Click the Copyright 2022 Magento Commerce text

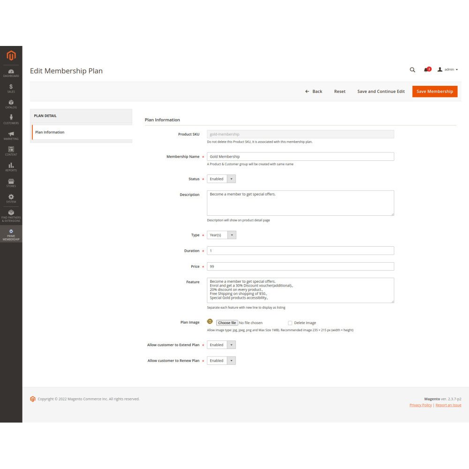89,399
